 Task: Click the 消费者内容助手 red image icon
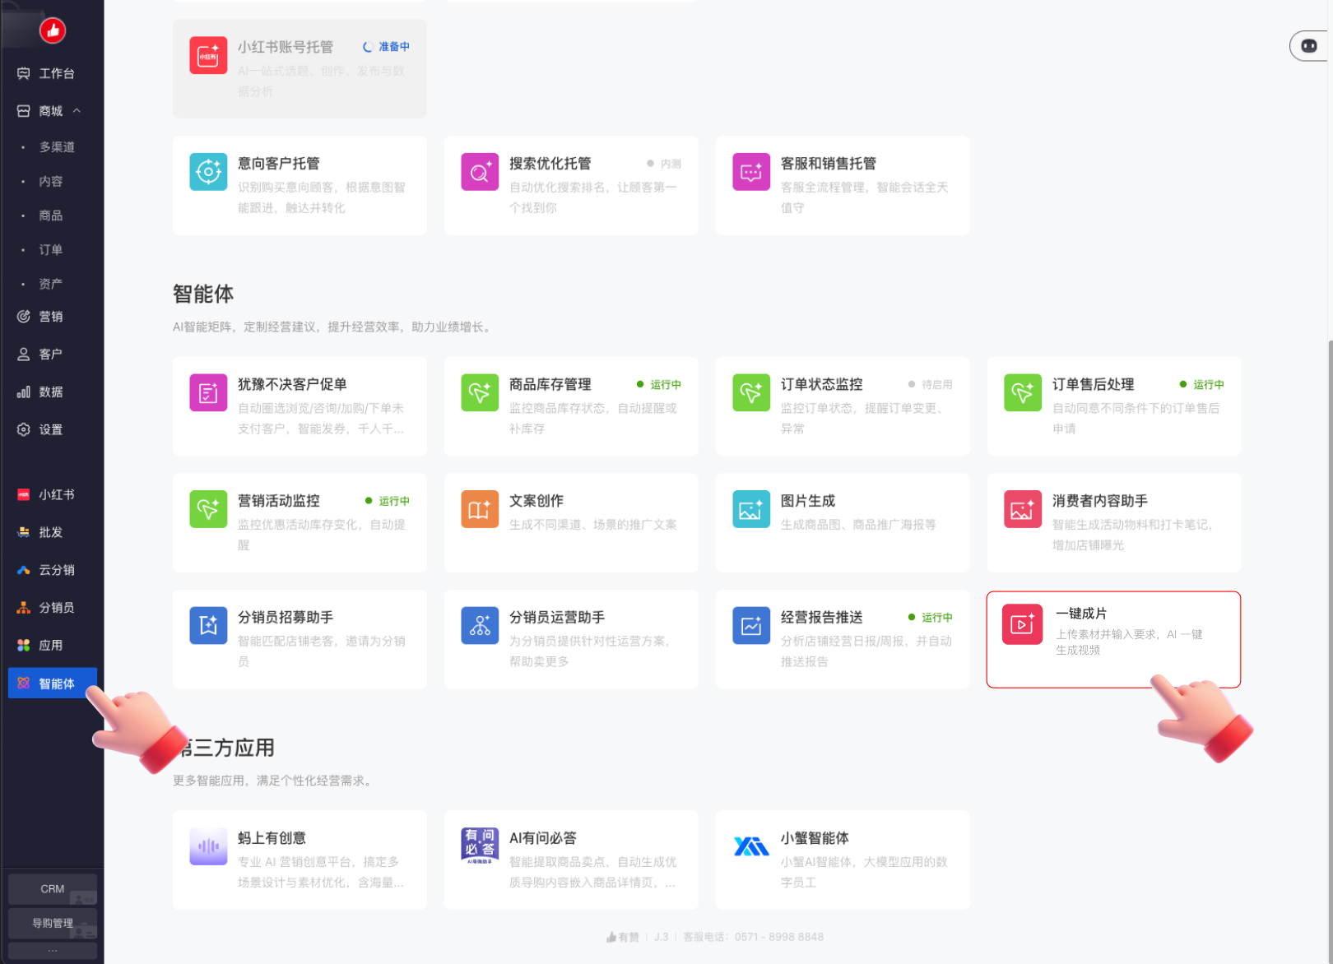[x=1023, y=508]
